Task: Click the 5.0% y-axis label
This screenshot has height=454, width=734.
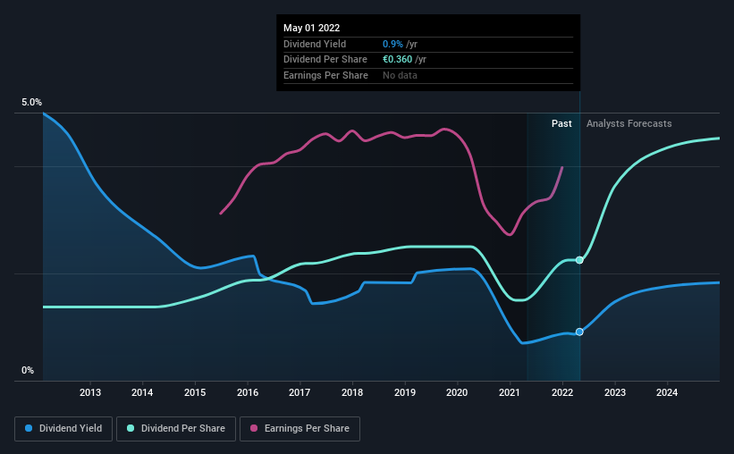Action: 31,103
